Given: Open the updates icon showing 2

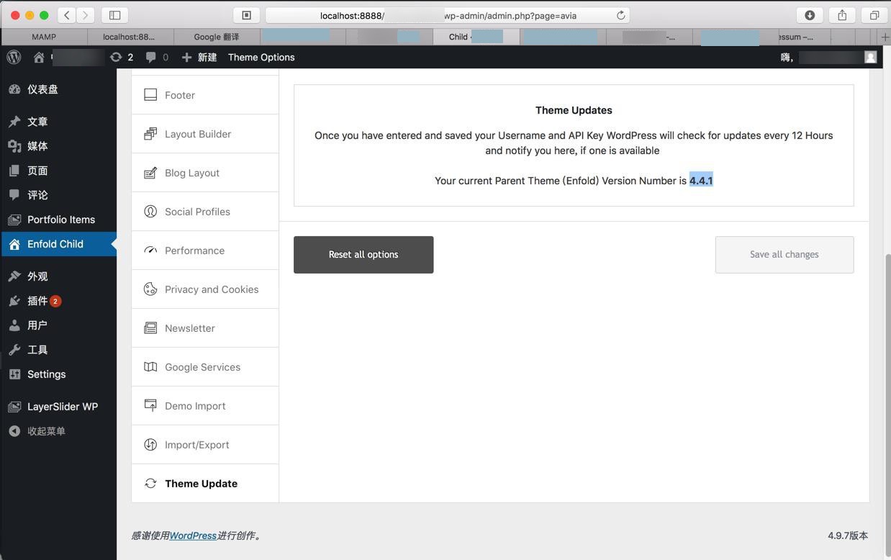Looking at the screenshot, I should 122,57.
